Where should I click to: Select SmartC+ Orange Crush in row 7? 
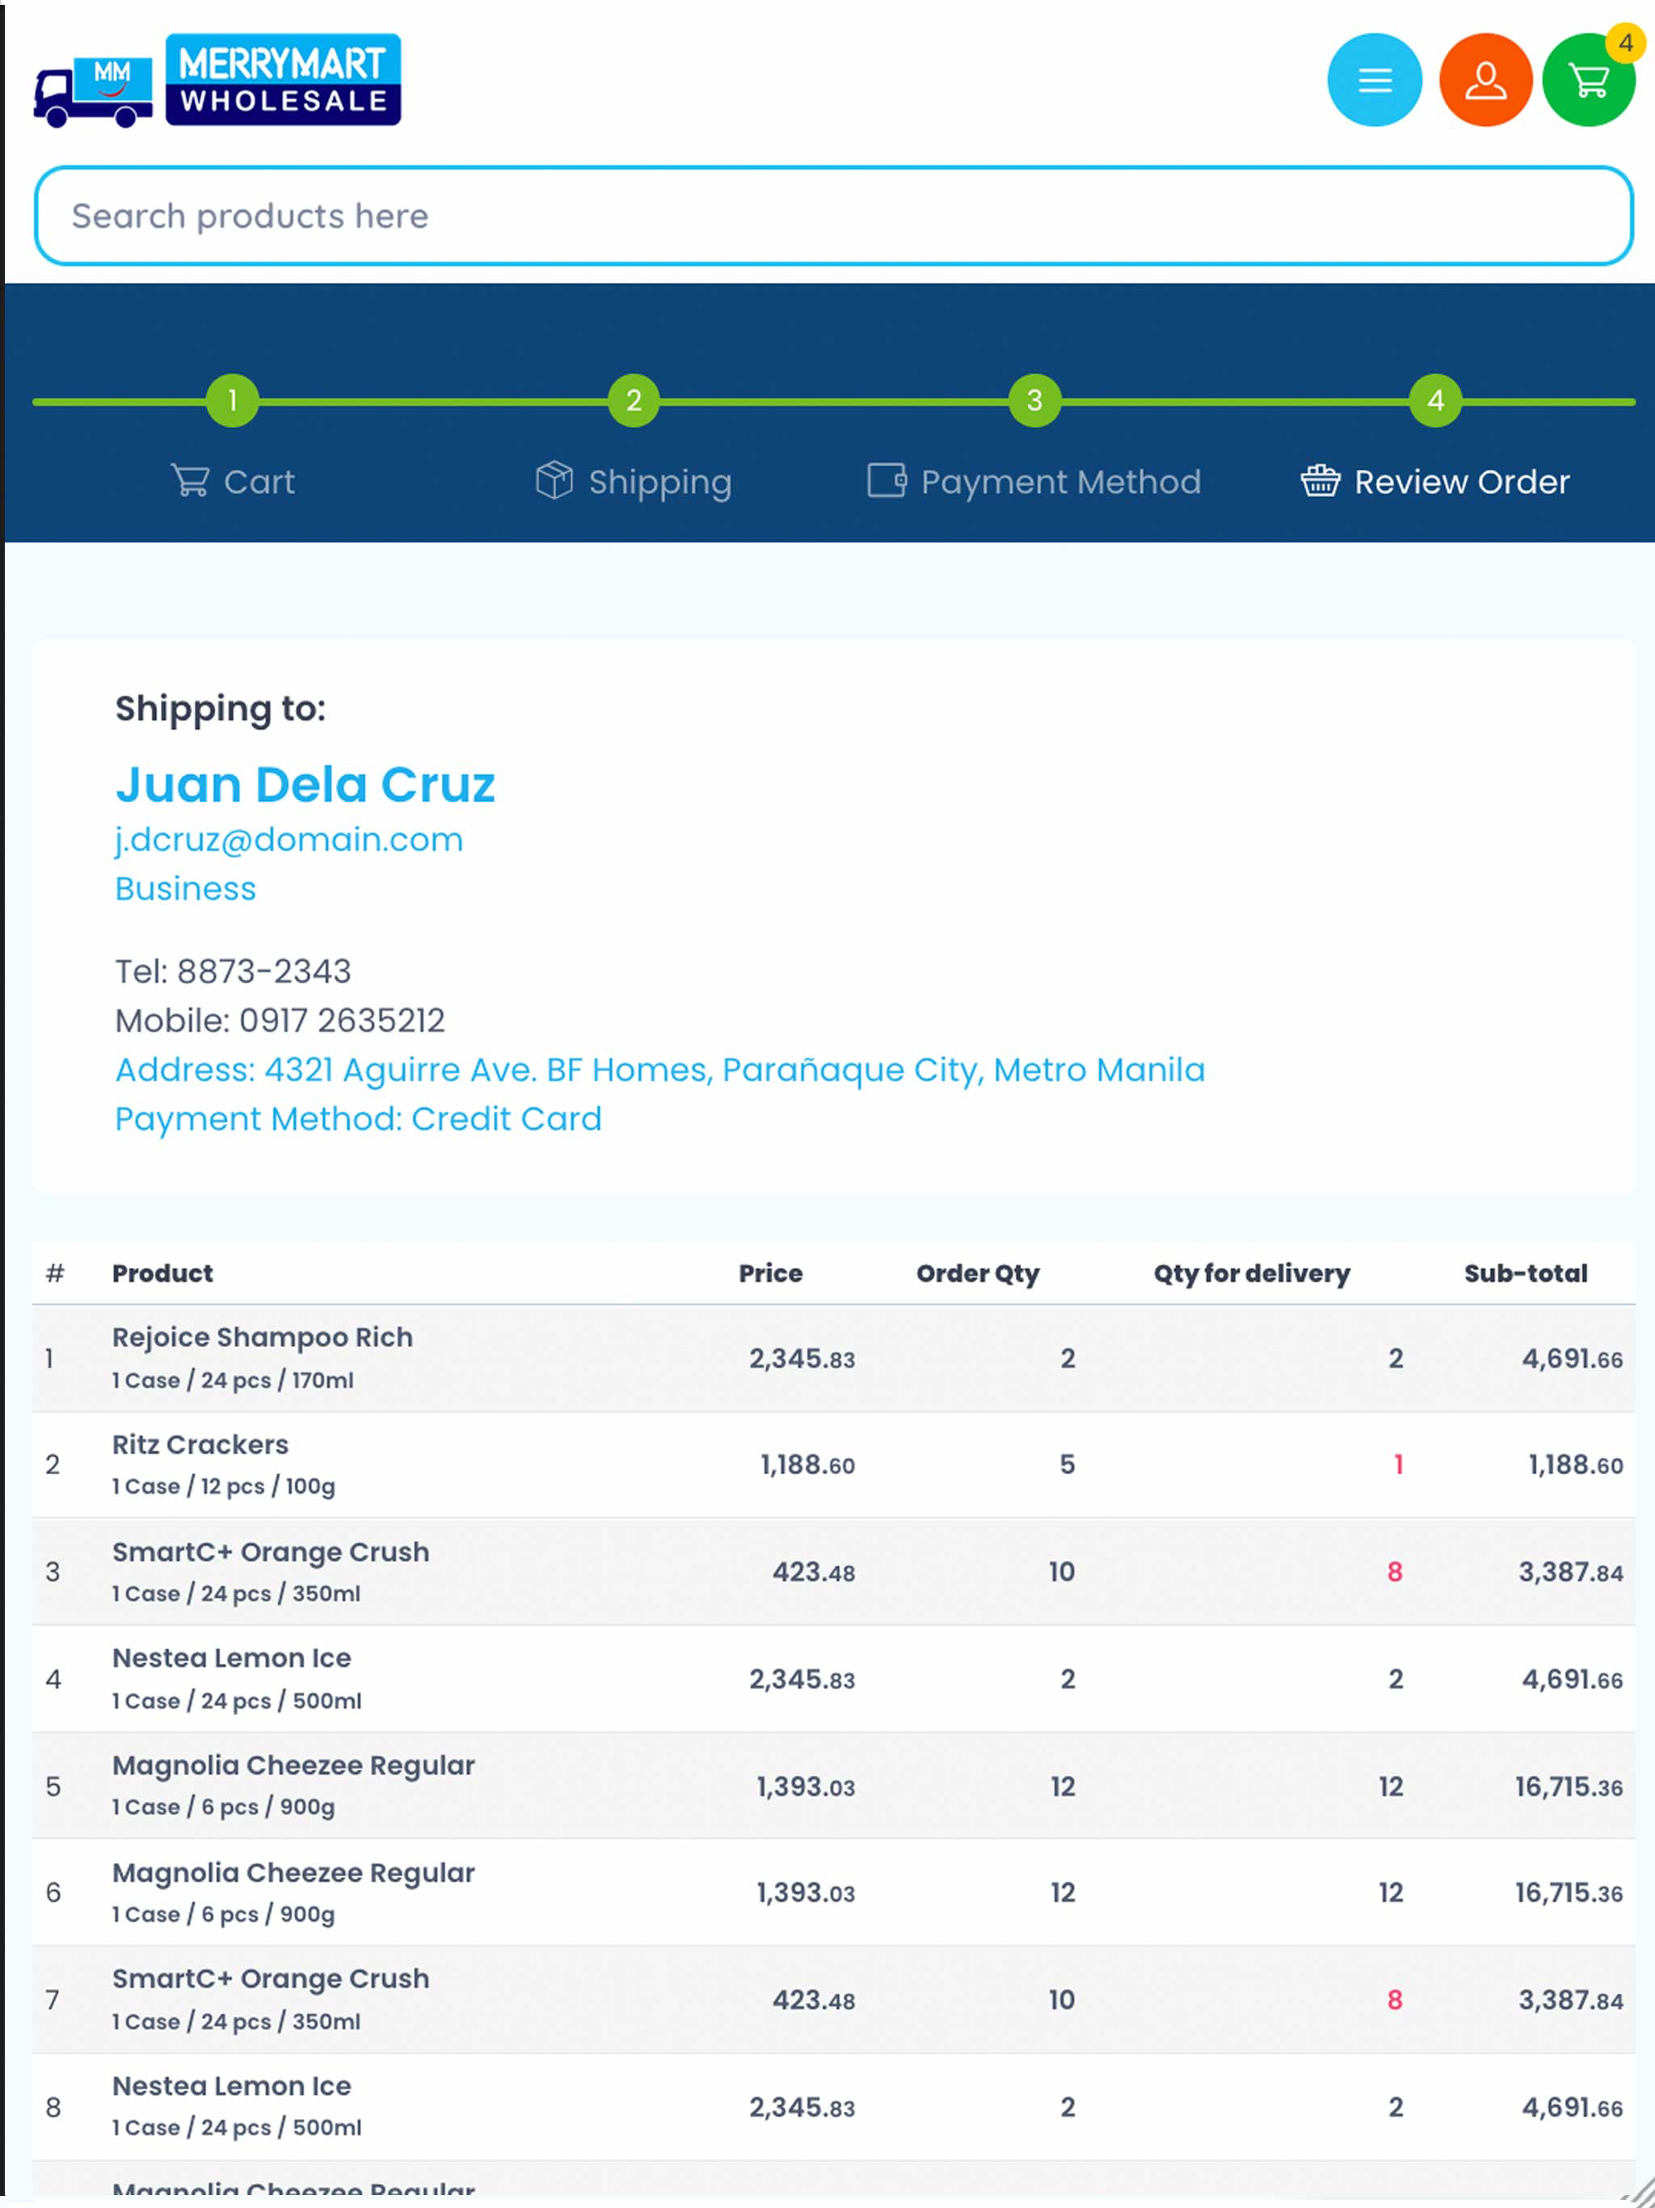[x=271, y=1979]
